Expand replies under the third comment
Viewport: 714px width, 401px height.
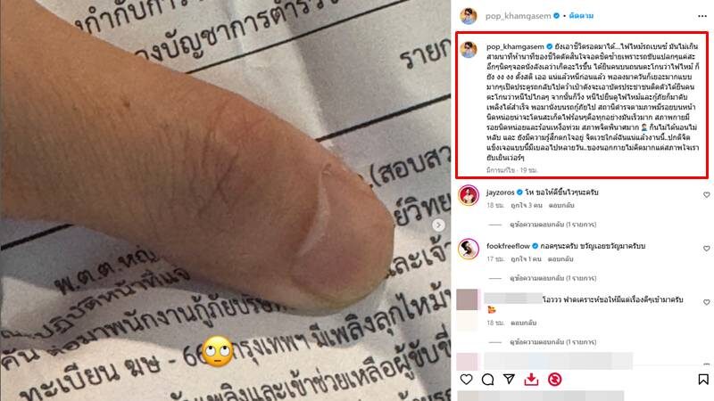point(552,342)
